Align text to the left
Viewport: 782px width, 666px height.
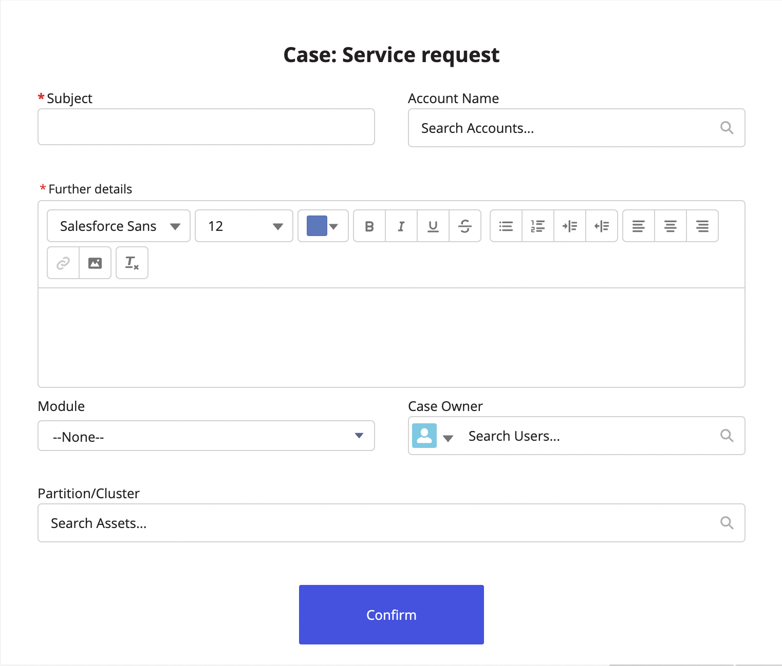(639, 226)
